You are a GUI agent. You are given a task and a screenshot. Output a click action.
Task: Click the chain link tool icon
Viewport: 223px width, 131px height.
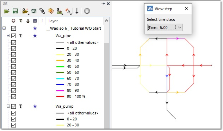click(x=42, y=11)
